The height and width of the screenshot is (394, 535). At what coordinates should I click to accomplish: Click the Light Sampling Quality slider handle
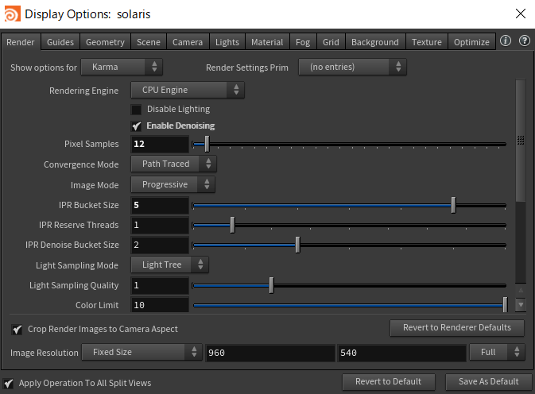[271, 286]
